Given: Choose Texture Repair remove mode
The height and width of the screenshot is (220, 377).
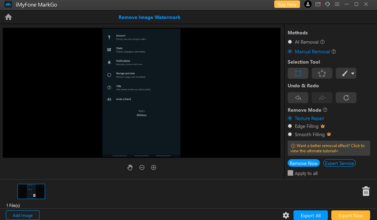Looking at the screenshot, I should tap(290, 118).
